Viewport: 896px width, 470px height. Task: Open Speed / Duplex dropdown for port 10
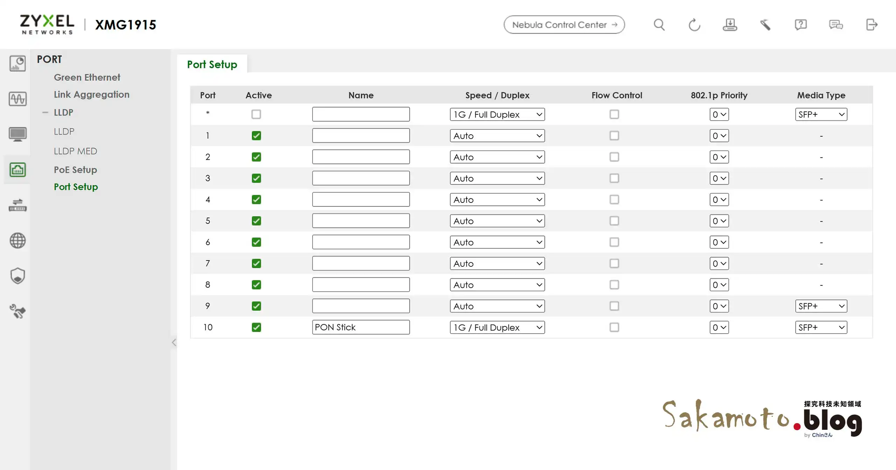[497, 327]
